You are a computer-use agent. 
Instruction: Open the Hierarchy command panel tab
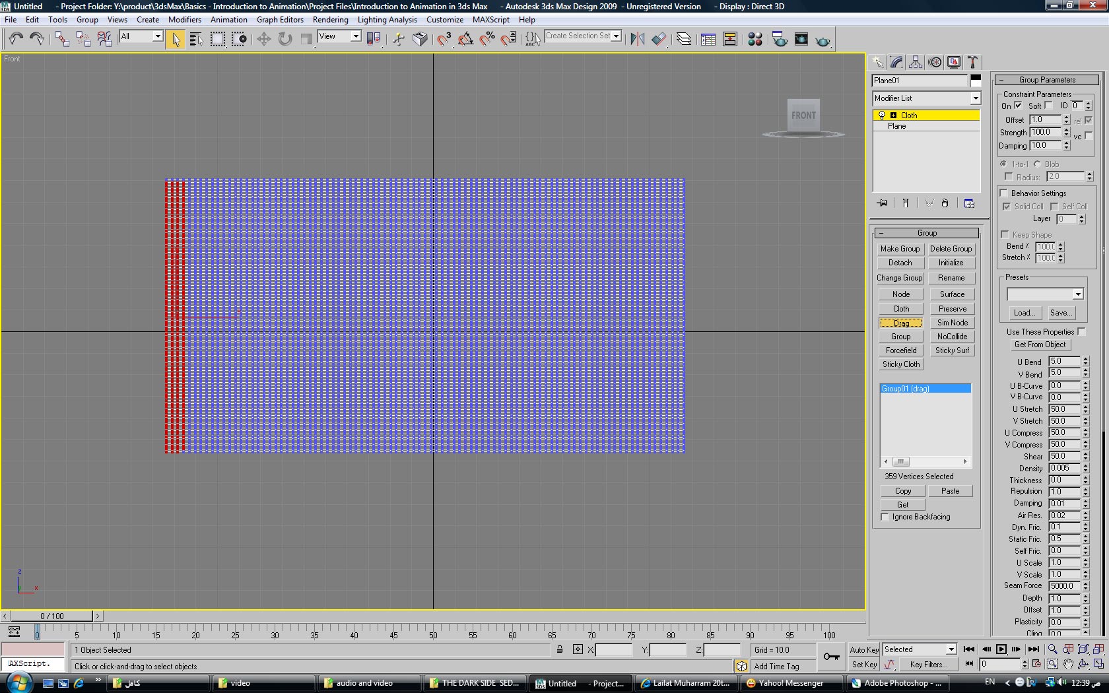pos(916,62)
